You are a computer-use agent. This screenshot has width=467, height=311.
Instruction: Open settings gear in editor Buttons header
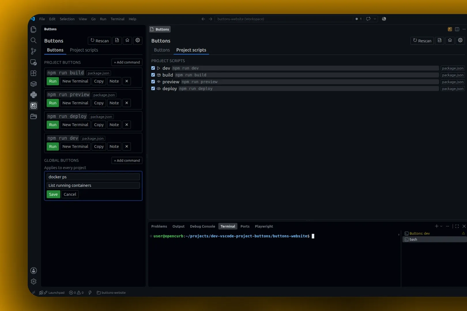click(460, 41)
